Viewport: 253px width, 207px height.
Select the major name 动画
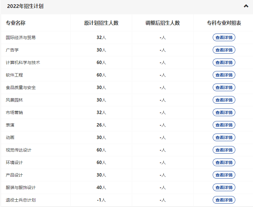tap(10, 137)
